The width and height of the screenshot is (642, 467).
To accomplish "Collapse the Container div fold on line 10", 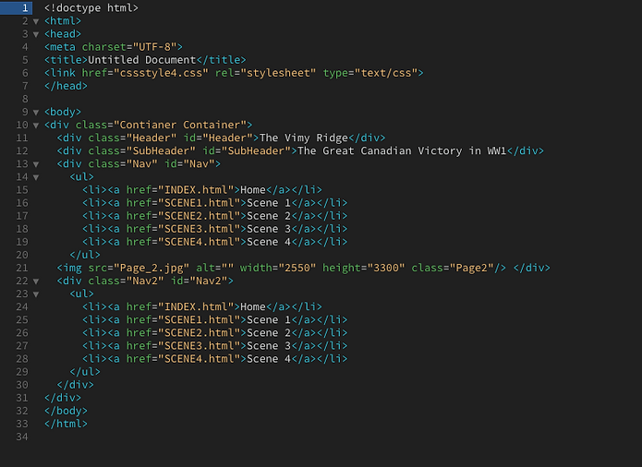I will click(x=36, y=126).
